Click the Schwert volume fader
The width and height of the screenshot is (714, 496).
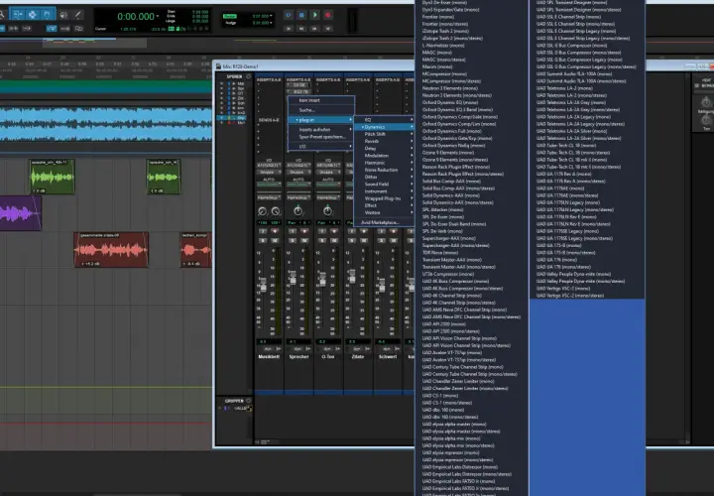click(382, 285)
